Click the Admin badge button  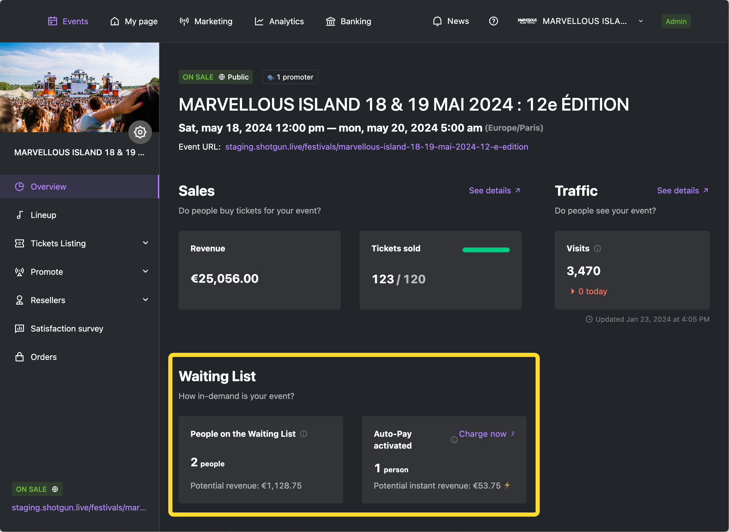[x=676, y=21]
